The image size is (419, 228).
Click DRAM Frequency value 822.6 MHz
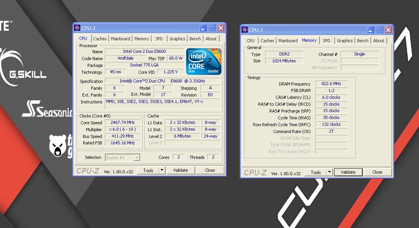[x=331, y=84]
